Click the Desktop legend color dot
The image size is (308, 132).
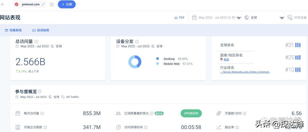(x=157, y=59)
